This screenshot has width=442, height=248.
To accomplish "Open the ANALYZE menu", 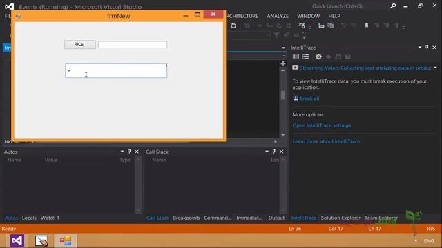I will click(278, 16).
